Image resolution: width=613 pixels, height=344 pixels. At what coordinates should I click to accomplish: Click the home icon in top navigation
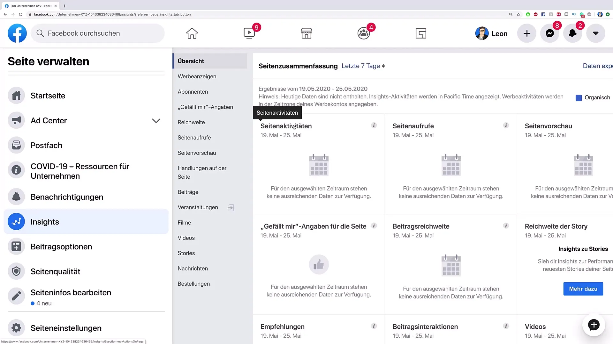[192, 33]
